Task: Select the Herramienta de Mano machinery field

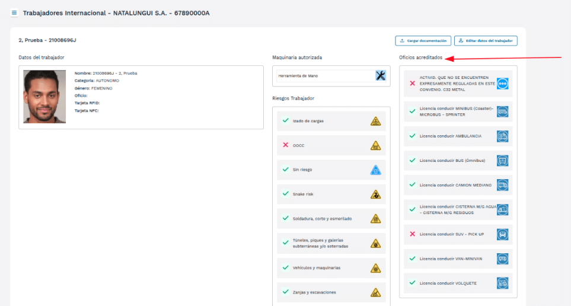Action: (x=325, y=76)
